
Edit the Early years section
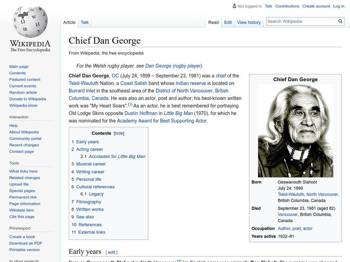click(x=112, y=252)
